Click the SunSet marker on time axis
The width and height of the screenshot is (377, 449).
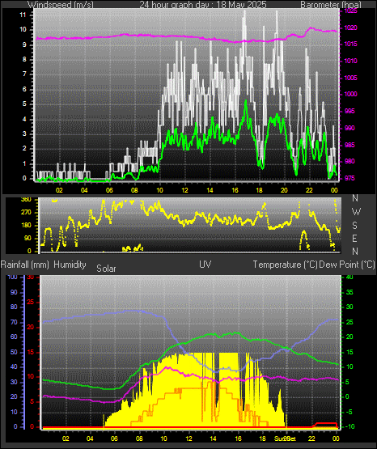[285, 438]
